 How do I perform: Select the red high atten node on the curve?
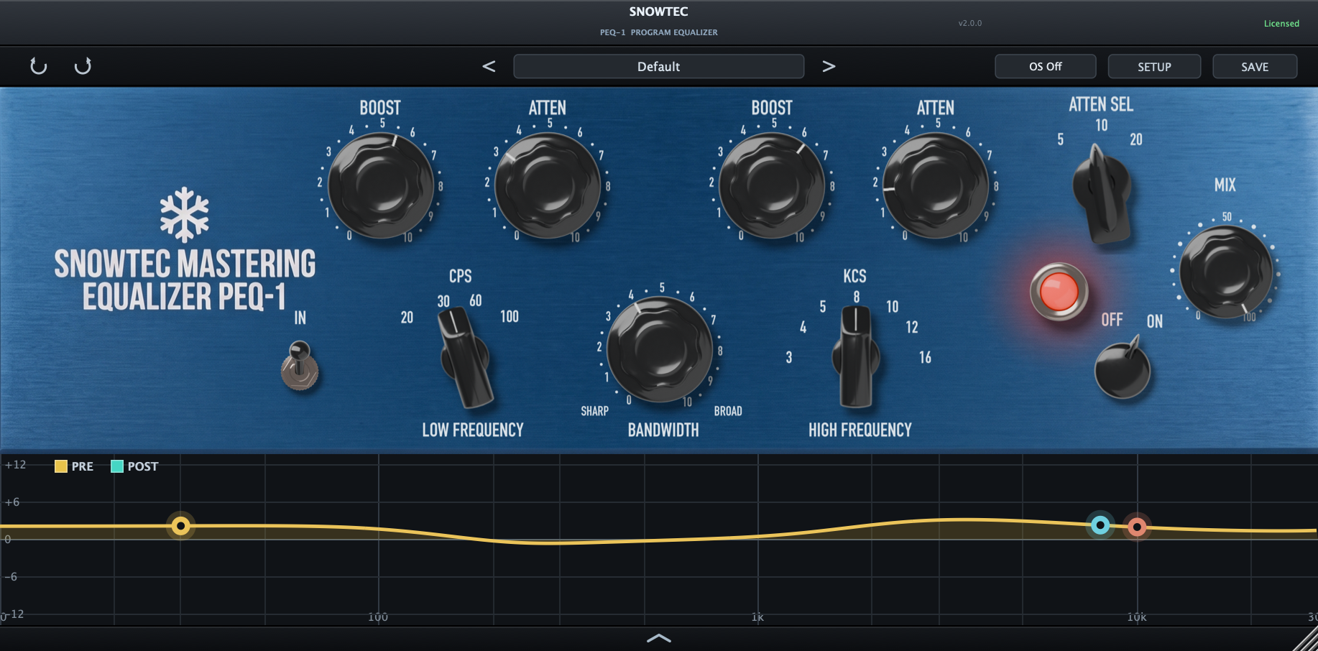click(1137, 527)
